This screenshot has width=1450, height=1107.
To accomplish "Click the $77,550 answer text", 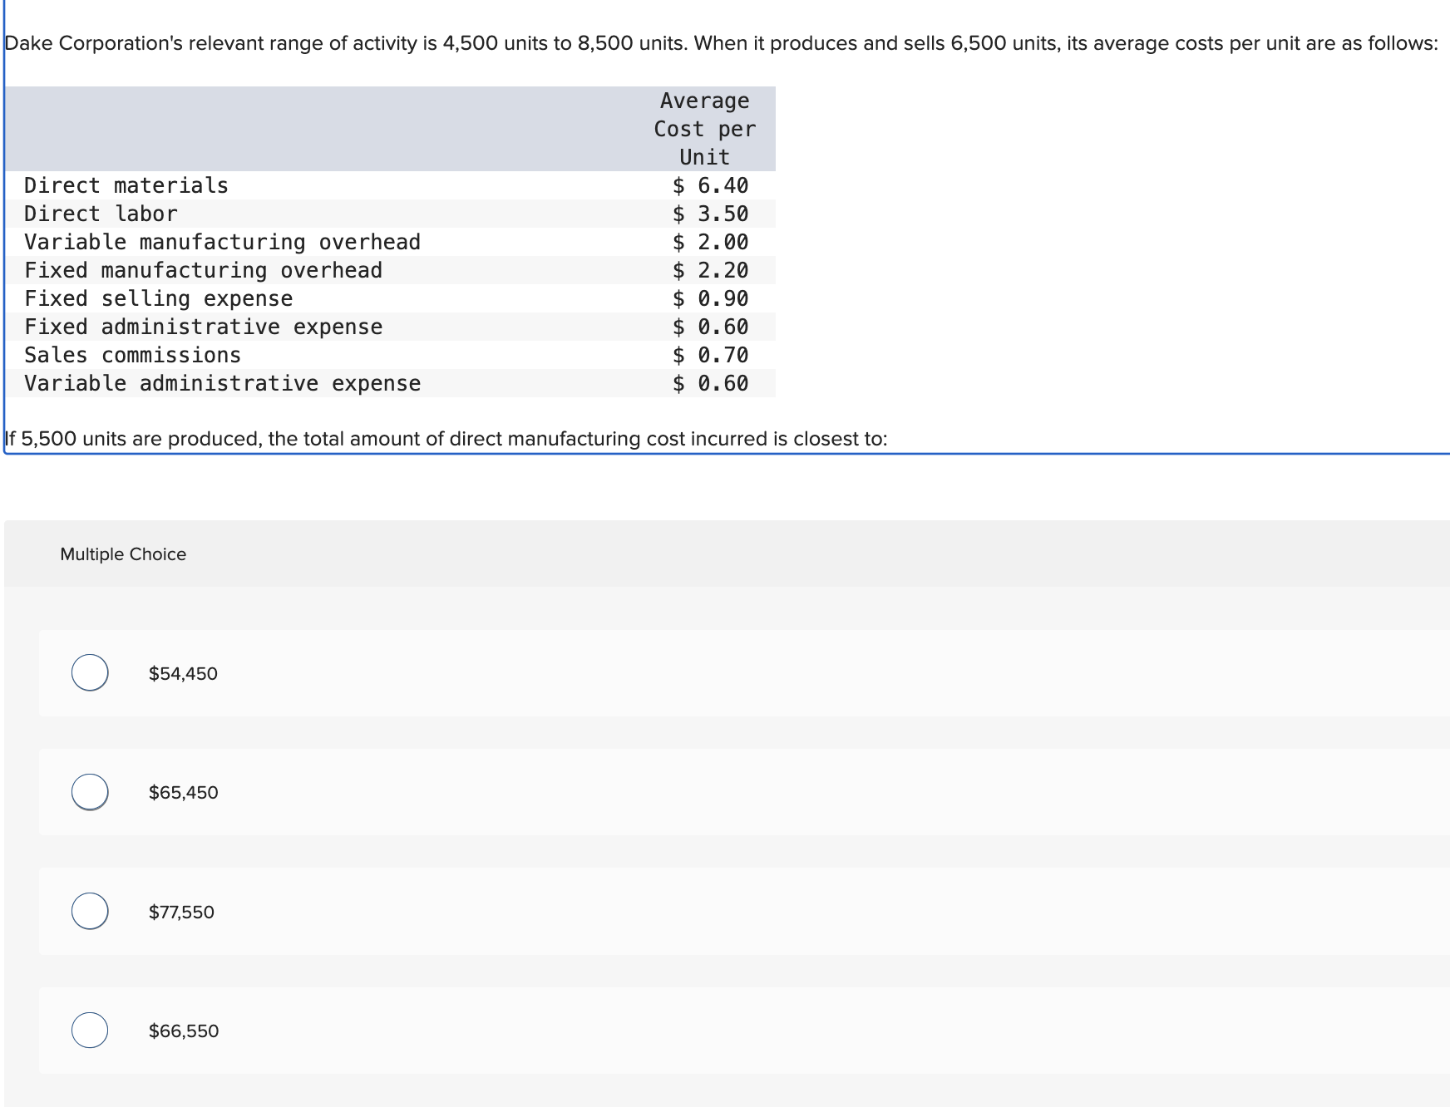I will coord(181,912).
